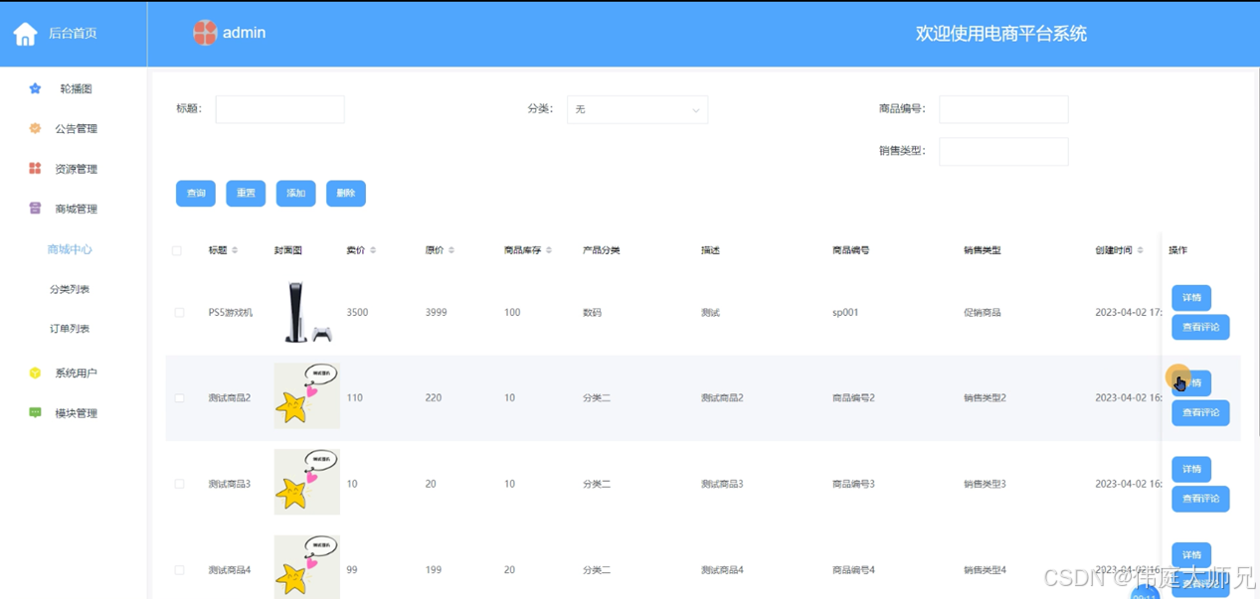The image size is (1260, 599).
Task: Focus the 标题 search input field
Action: pos(279,109)
